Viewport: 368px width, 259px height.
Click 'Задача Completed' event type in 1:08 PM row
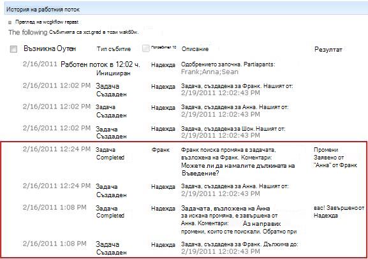(x=110, y=212)
